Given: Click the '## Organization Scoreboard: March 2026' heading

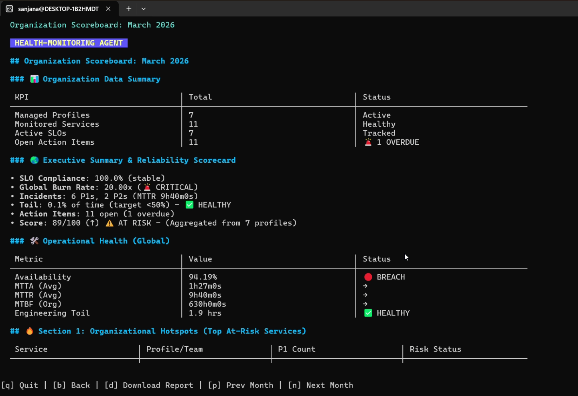Looking at the screenshot, I should (x=99, y=61).
